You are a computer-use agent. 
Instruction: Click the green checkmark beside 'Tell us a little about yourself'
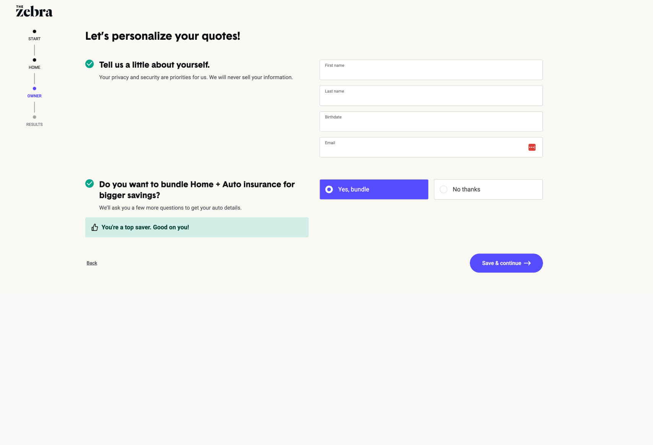point(89,64)
